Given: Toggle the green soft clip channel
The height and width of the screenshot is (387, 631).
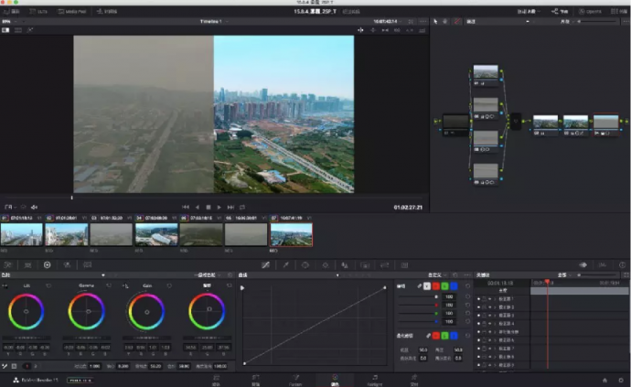Looking at the screenshot, I should pos(444,336).
